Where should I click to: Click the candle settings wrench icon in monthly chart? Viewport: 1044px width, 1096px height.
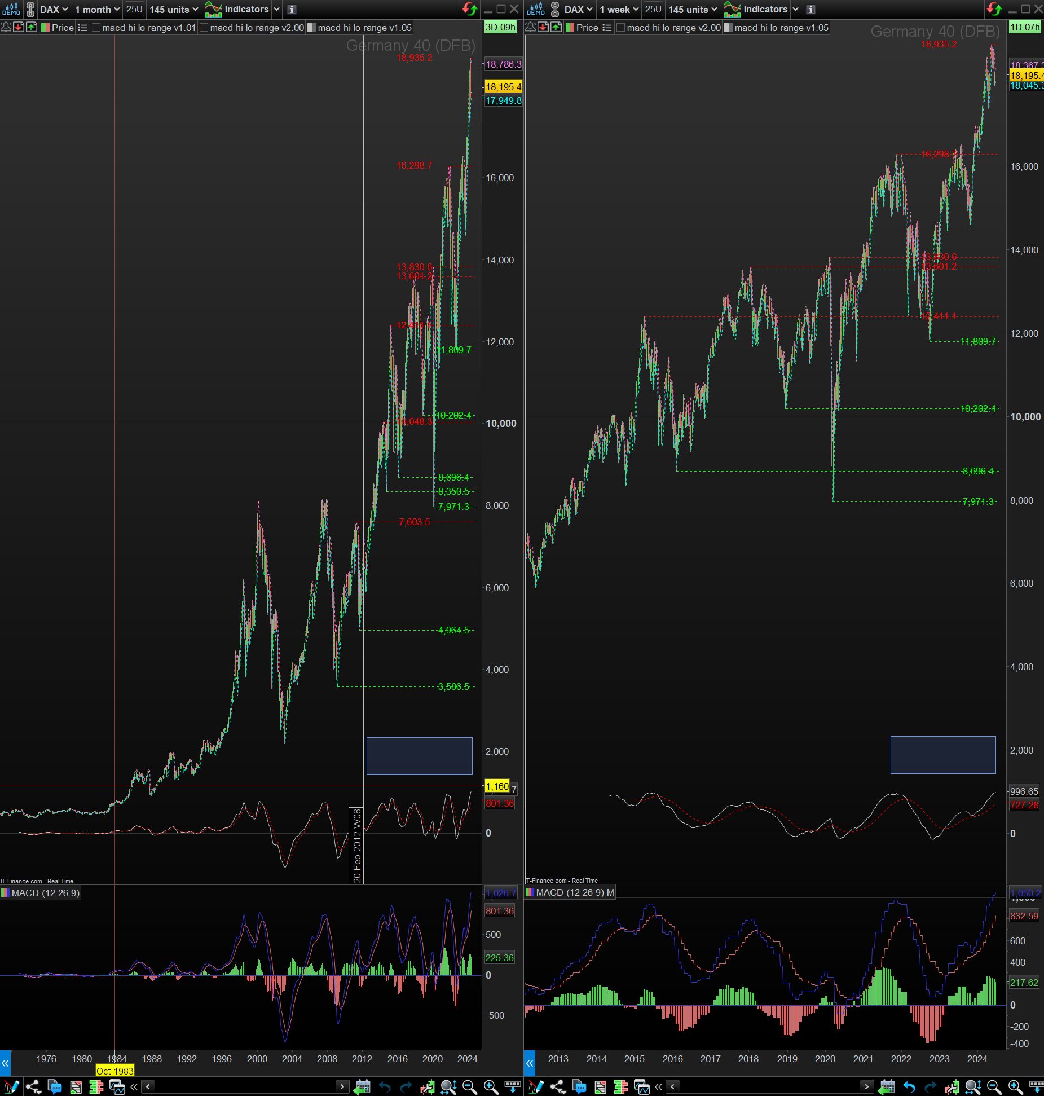[427, 1086]
